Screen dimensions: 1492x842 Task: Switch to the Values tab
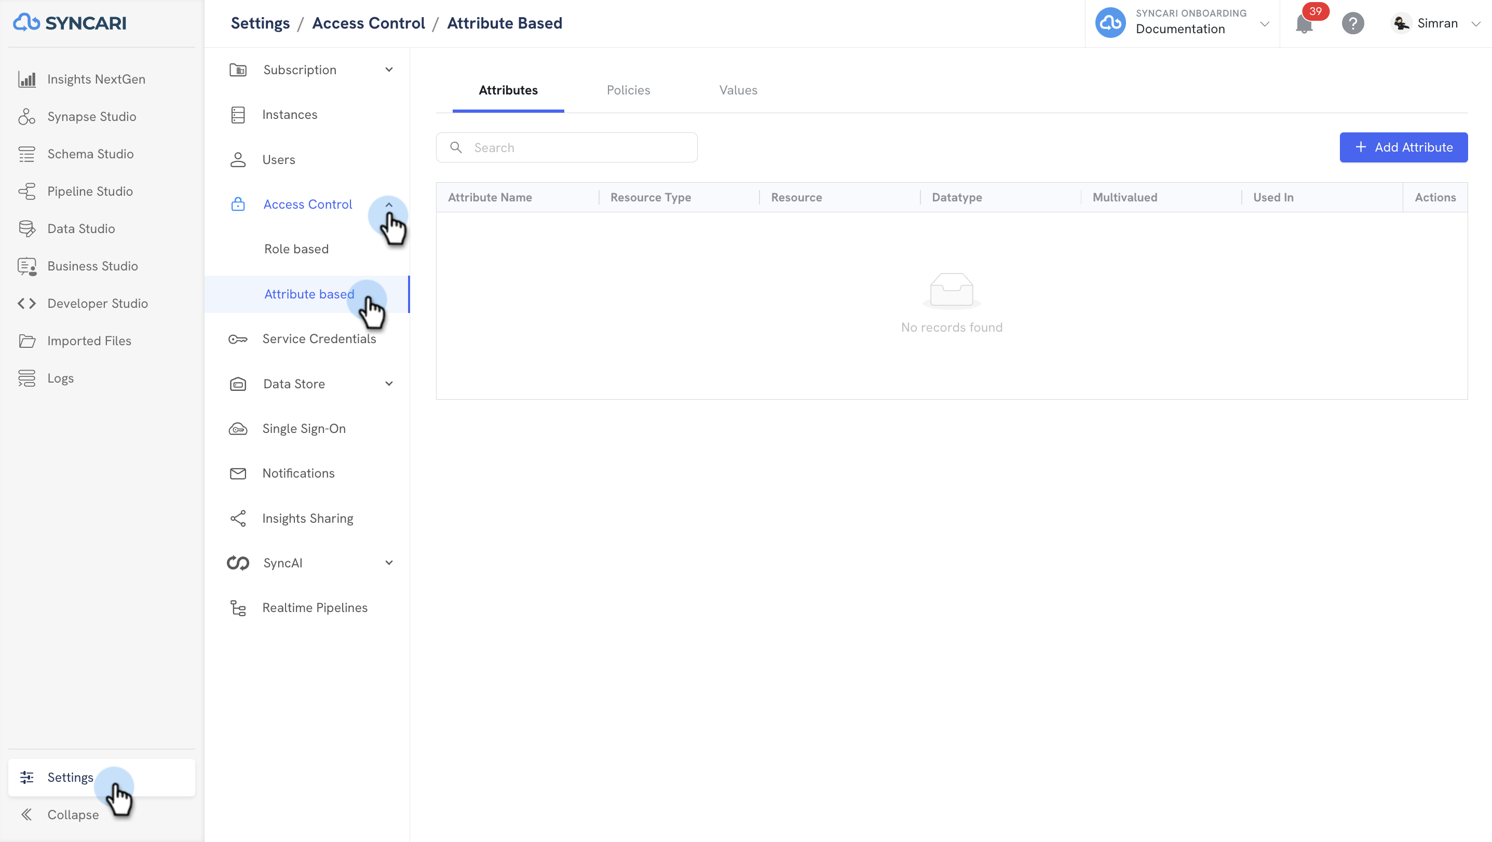coord(738,90)
